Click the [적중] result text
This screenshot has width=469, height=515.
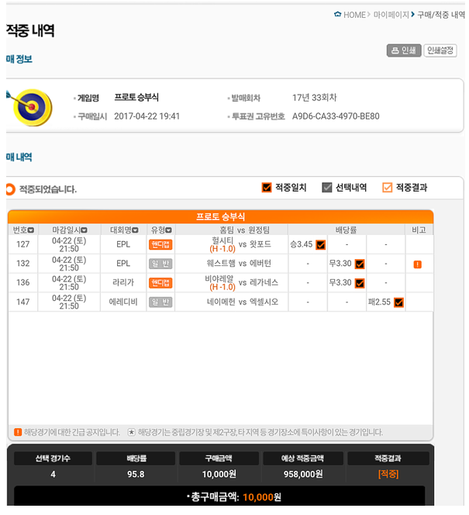388,474
